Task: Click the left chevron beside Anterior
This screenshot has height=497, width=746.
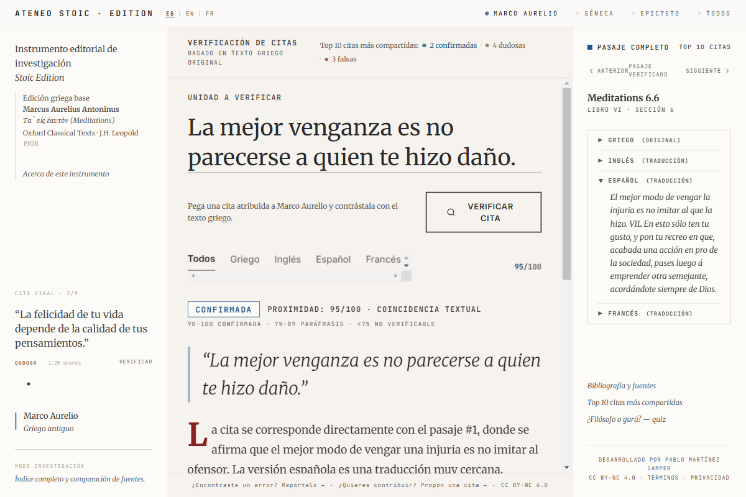Action: [x=591, y=71]
